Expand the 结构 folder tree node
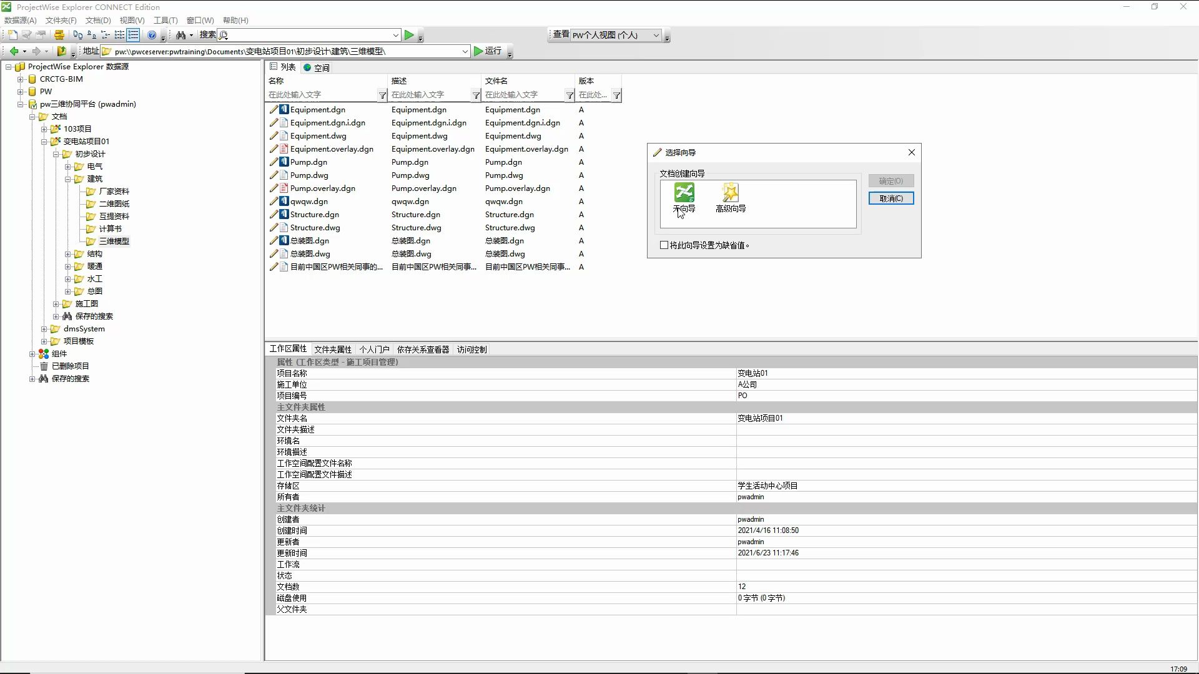Image resolution: width=1199 pixels, height=674 pixels. pyautogui.click(x=68, y=254)
